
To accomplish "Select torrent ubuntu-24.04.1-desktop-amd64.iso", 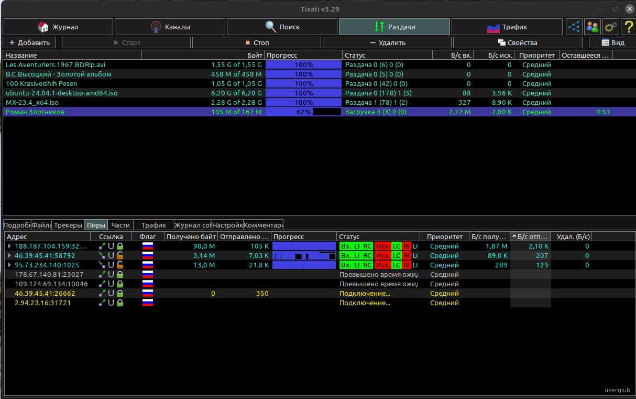I will (62, 93).
